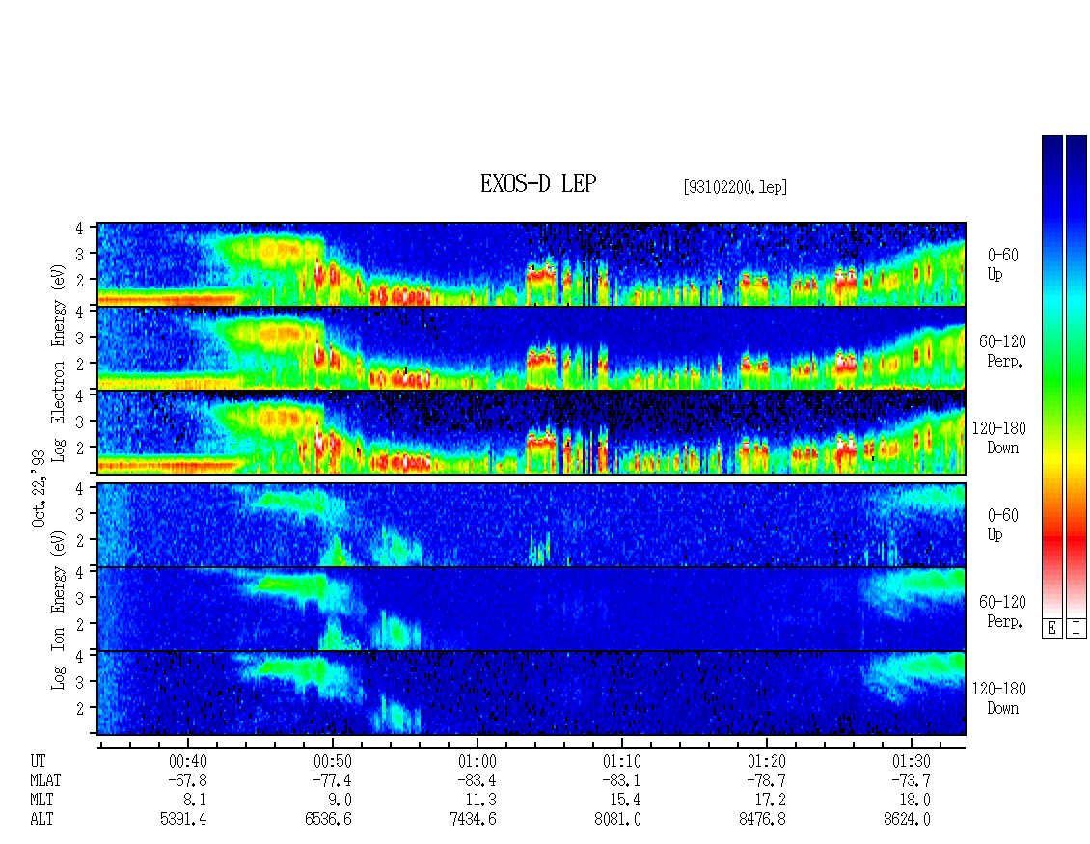Click the ALT value 8081.0
The height and width of the screenshot is (844, 1090).
pyautogui.click(x=617, y=820)
